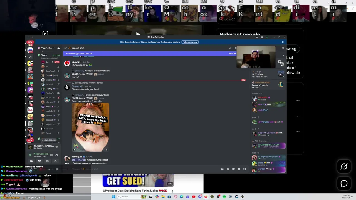Open the GIF picker in message bar
The image size is (356, 200).
[228, 169]
